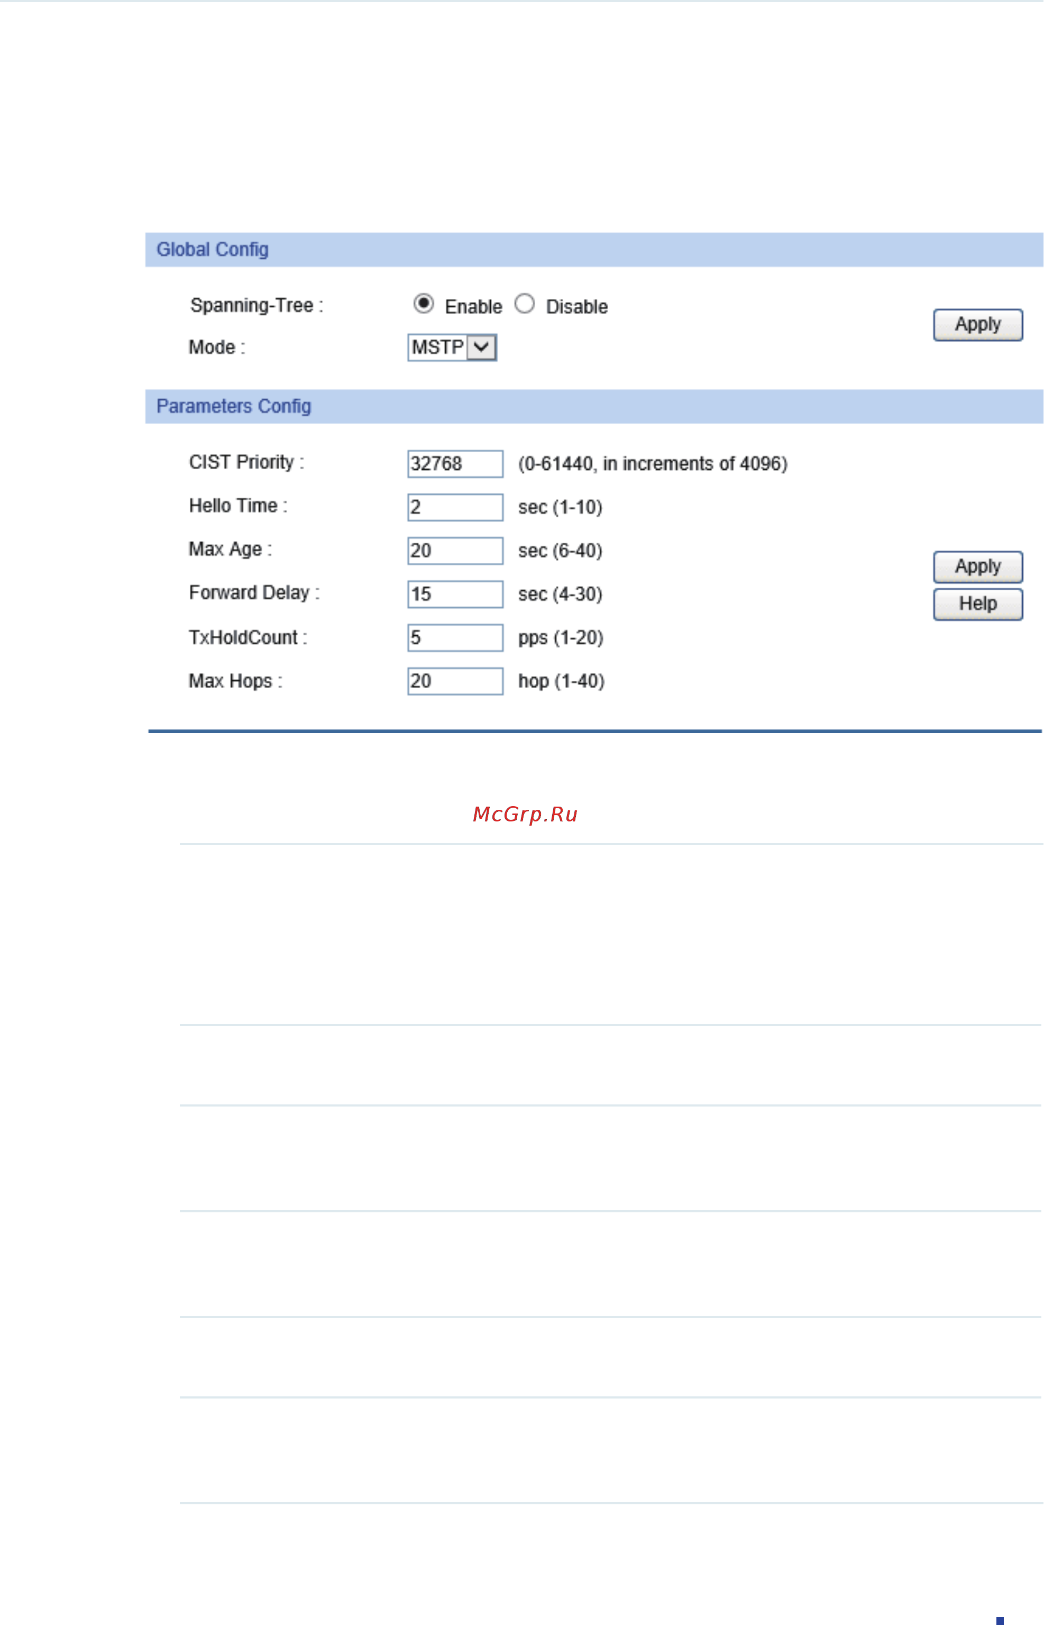This screenshot has height=1627, width=1044.
Task: Open the Mode dropdown showing MSTP
Action: click(x=452, y=348)
